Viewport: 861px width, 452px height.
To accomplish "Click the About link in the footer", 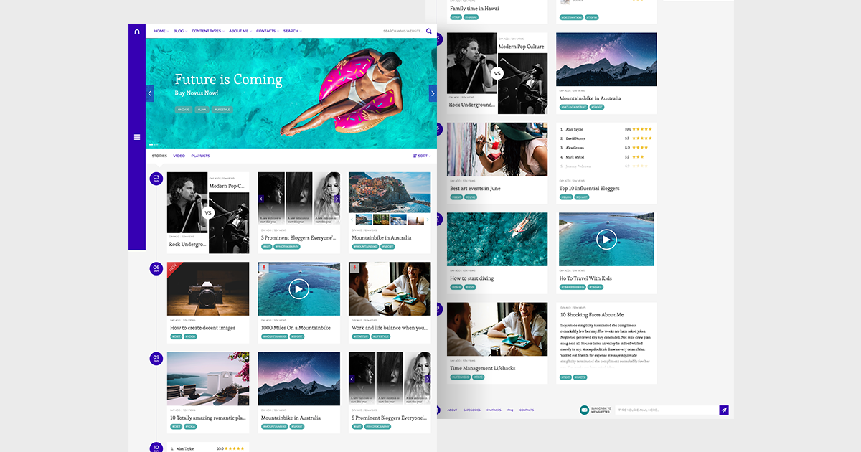I will click(452, 410).
